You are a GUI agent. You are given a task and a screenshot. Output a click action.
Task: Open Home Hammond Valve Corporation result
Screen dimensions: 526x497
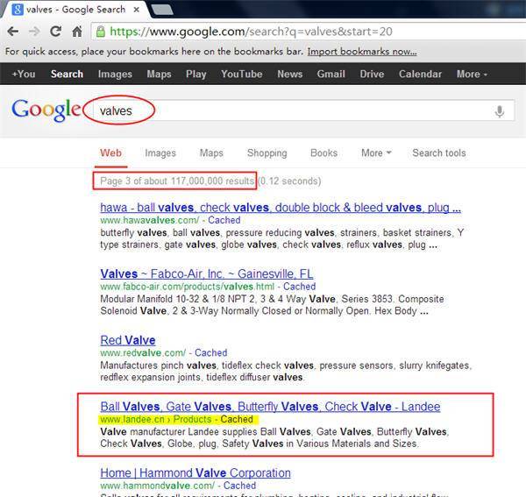pos(195,473)
